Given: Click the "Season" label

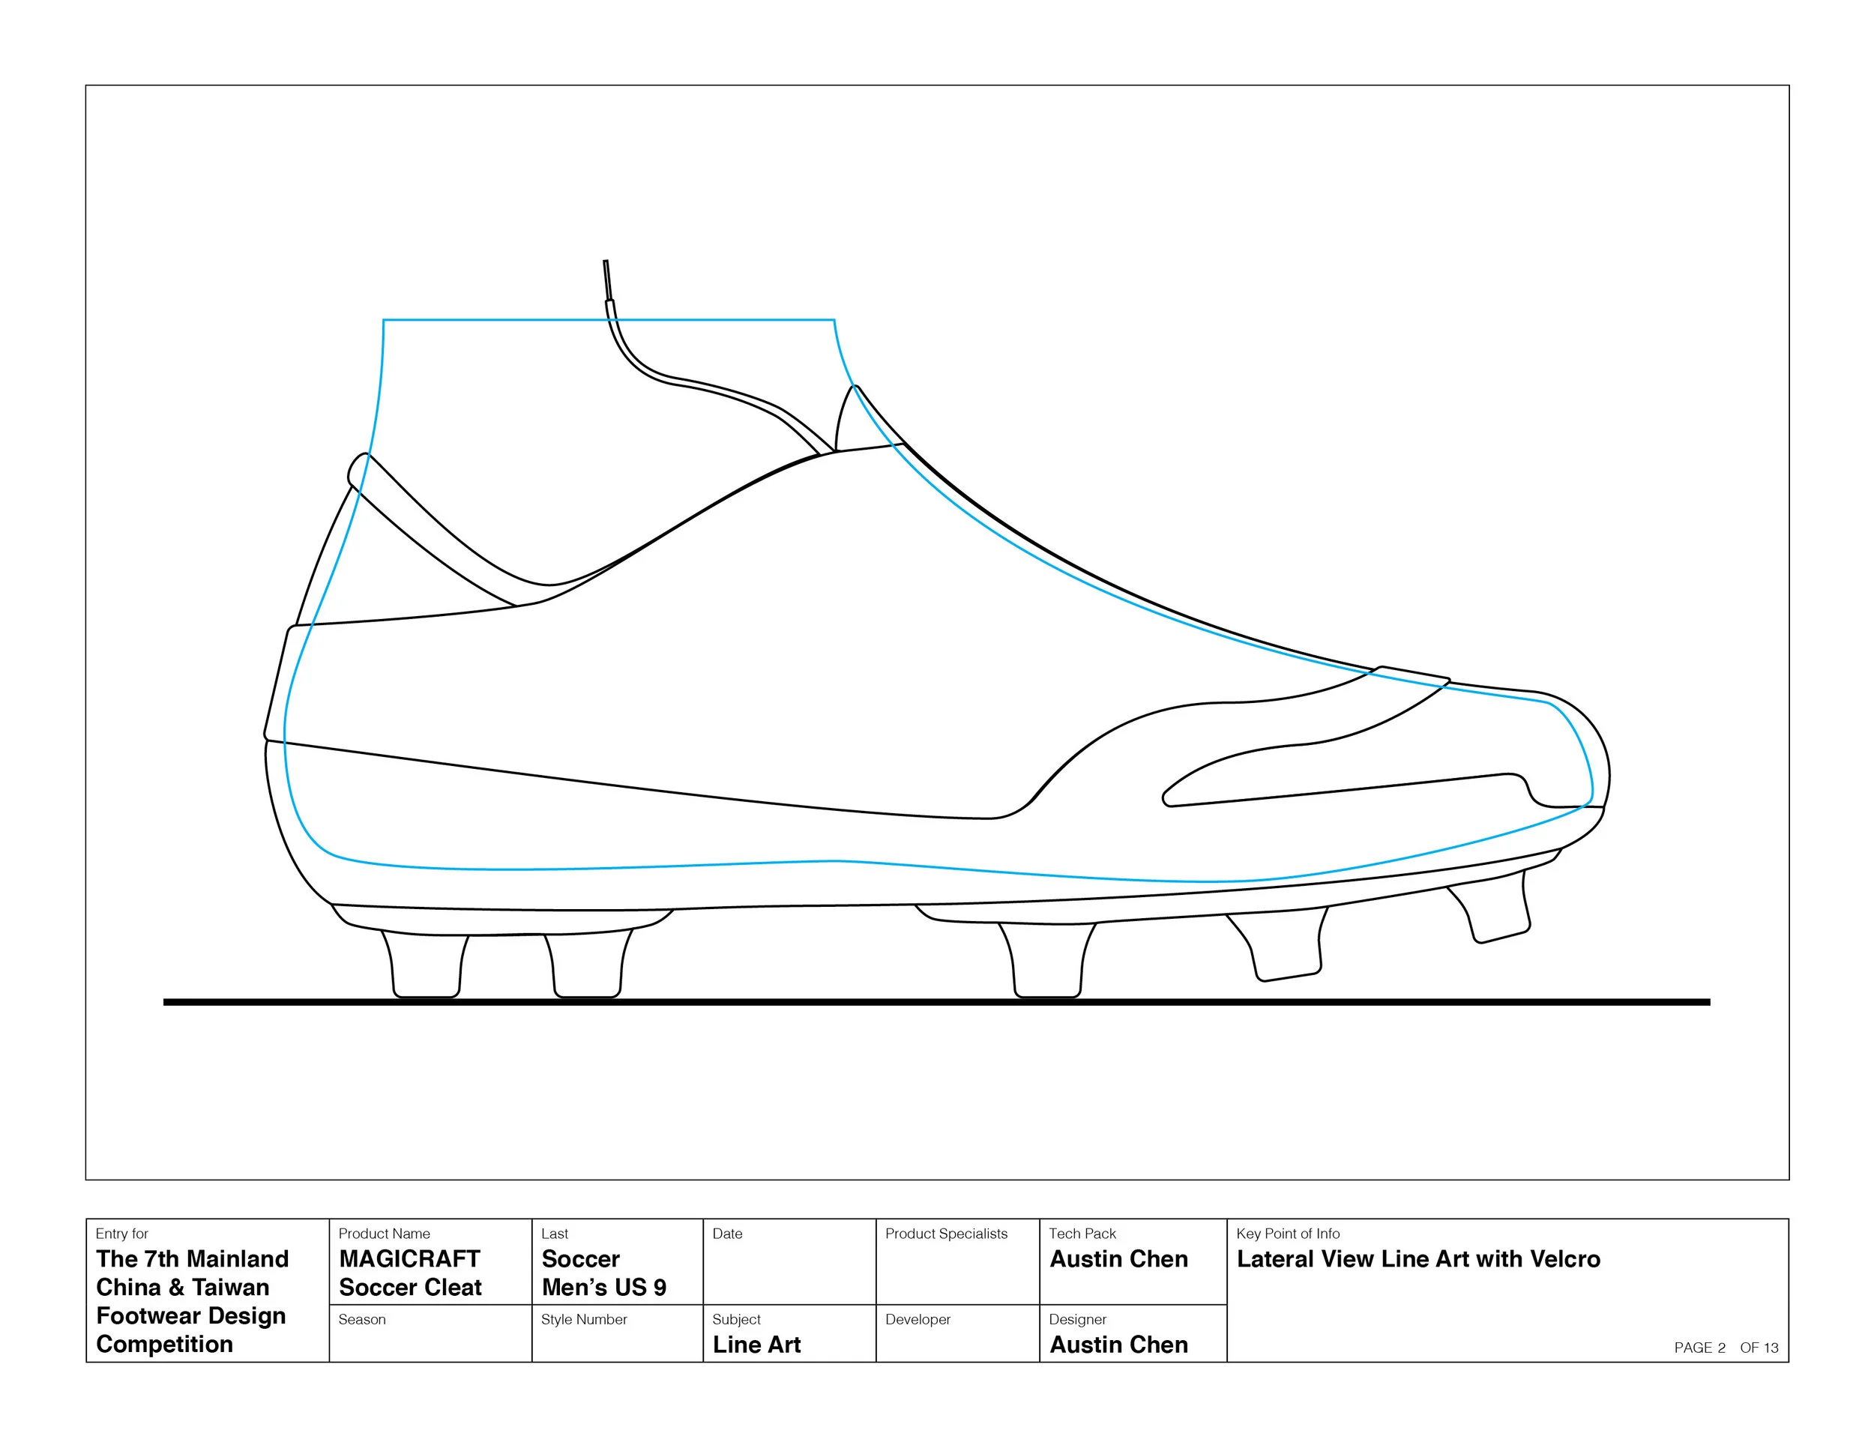Looking at the screenshot, I should tap(361, 1319).
